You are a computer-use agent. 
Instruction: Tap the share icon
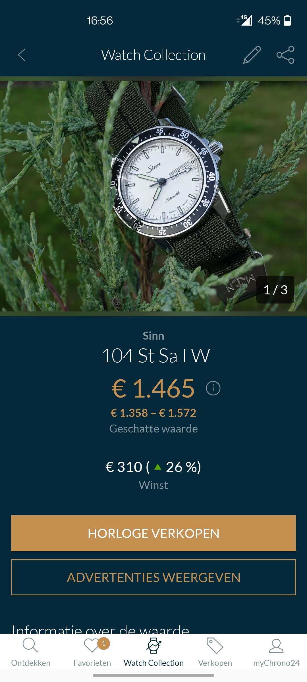tap(285, 55)
